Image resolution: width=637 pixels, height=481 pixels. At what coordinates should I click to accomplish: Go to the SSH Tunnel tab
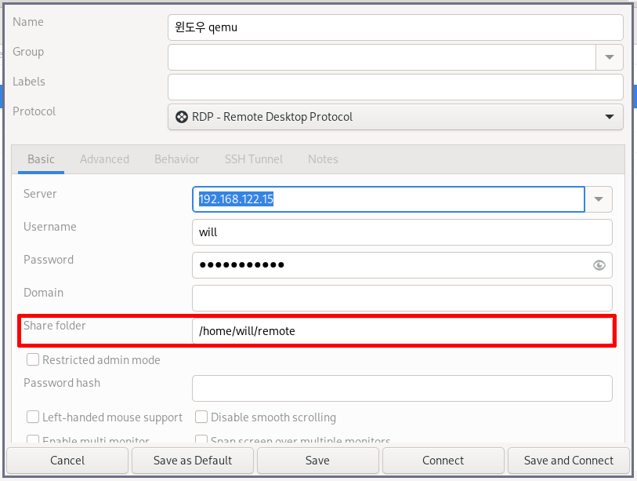click(254, 159)
